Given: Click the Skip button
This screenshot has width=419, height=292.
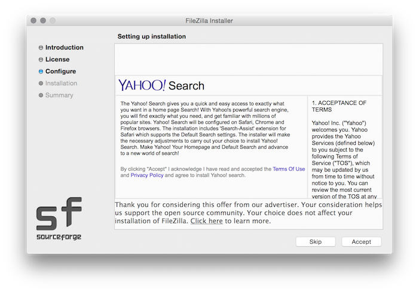Looking at the screenshot, I should (x=316, y=242).
